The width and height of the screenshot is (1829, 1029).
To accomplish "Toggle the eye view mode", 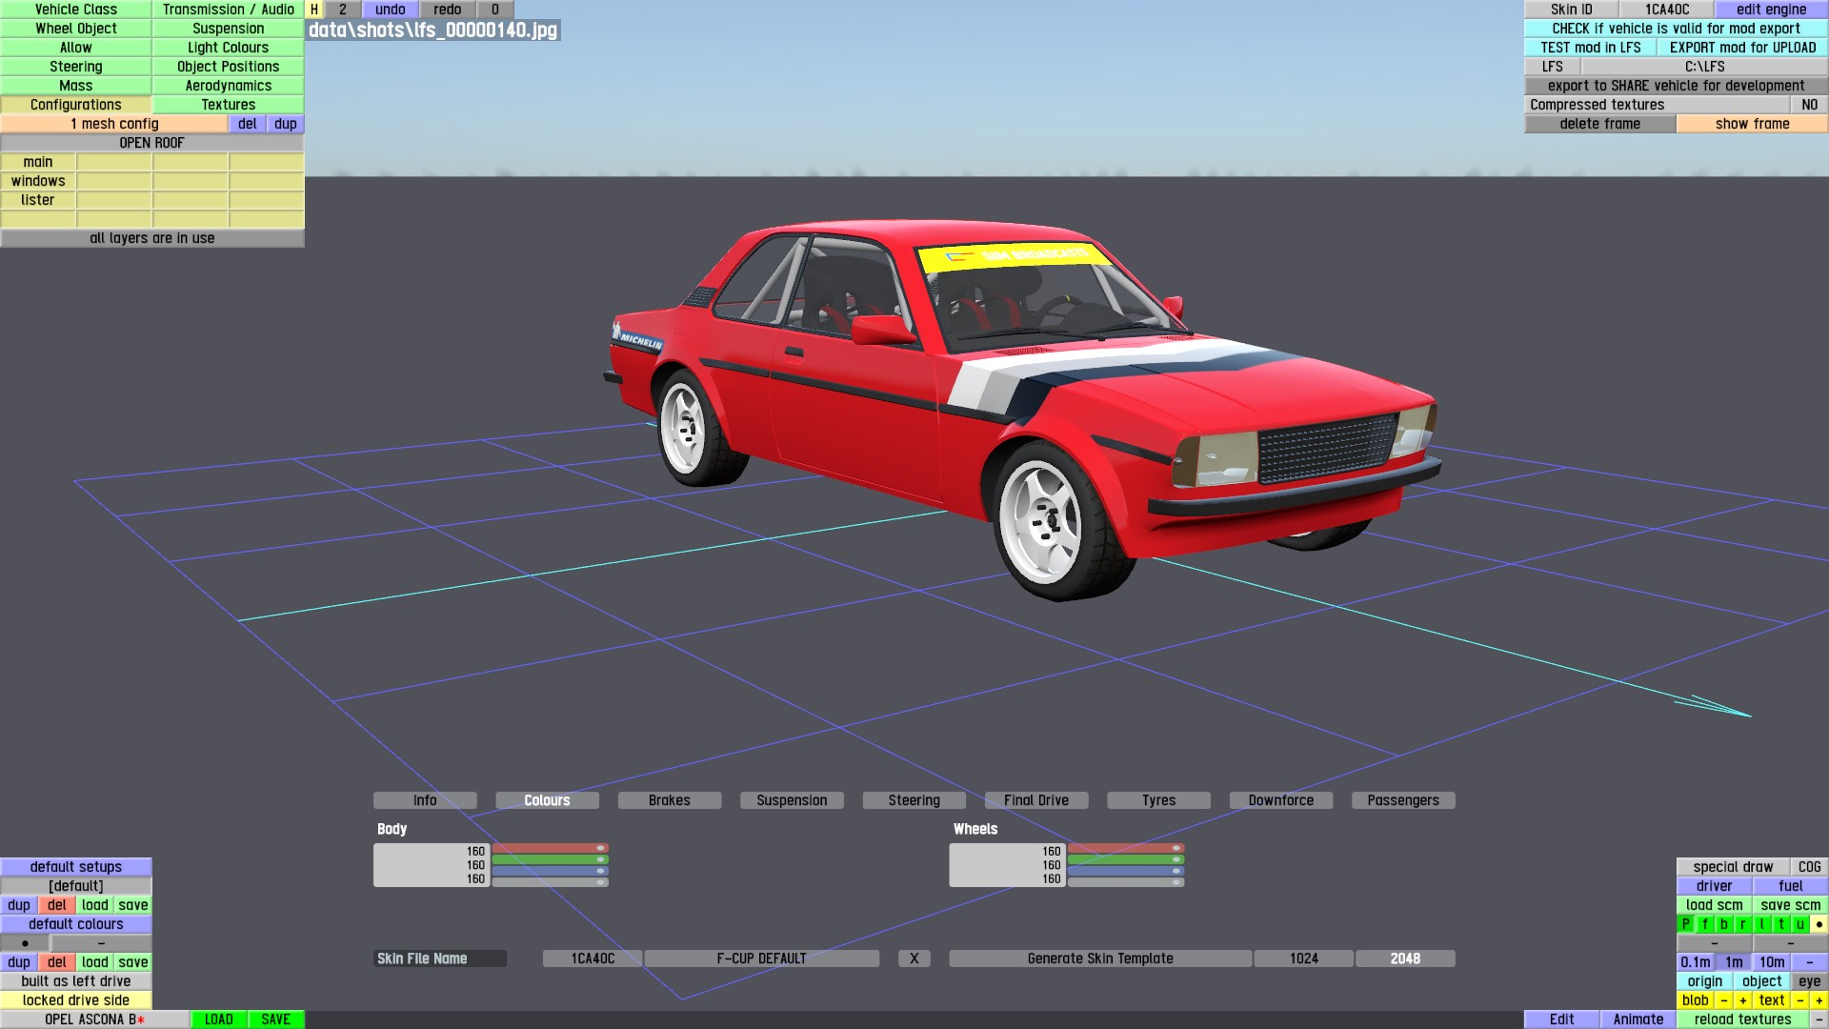I will (x=1809, y=981).
